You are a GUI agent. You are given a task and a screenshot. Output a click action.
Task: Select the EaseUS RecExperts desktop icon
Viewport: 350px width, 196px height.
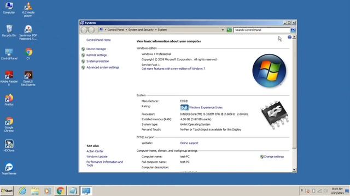pyautogui.click(x=28, y=78)
